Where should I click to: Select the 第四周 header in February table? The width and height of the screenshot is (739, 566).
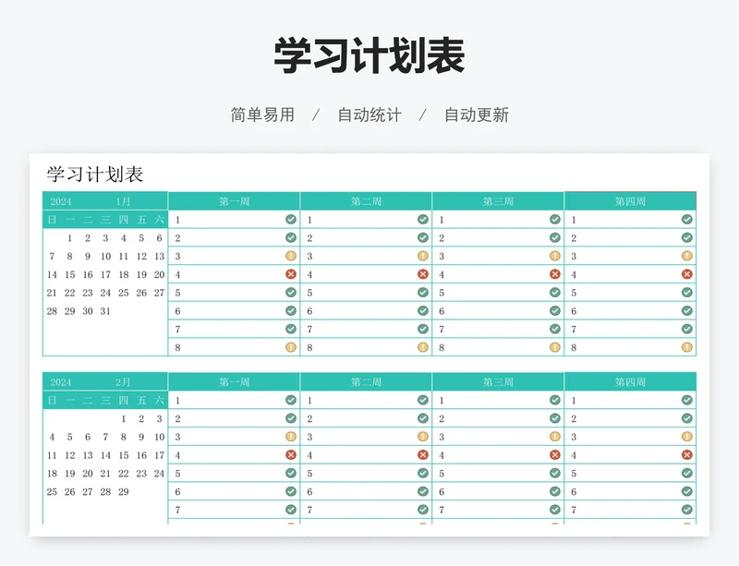(630, 381)
